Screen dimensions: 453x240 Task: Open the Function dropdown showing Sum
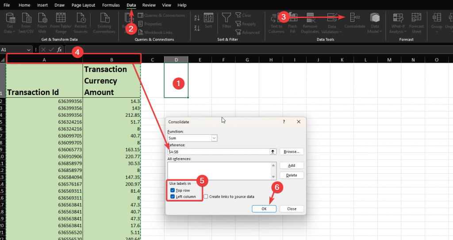(214, 138)
